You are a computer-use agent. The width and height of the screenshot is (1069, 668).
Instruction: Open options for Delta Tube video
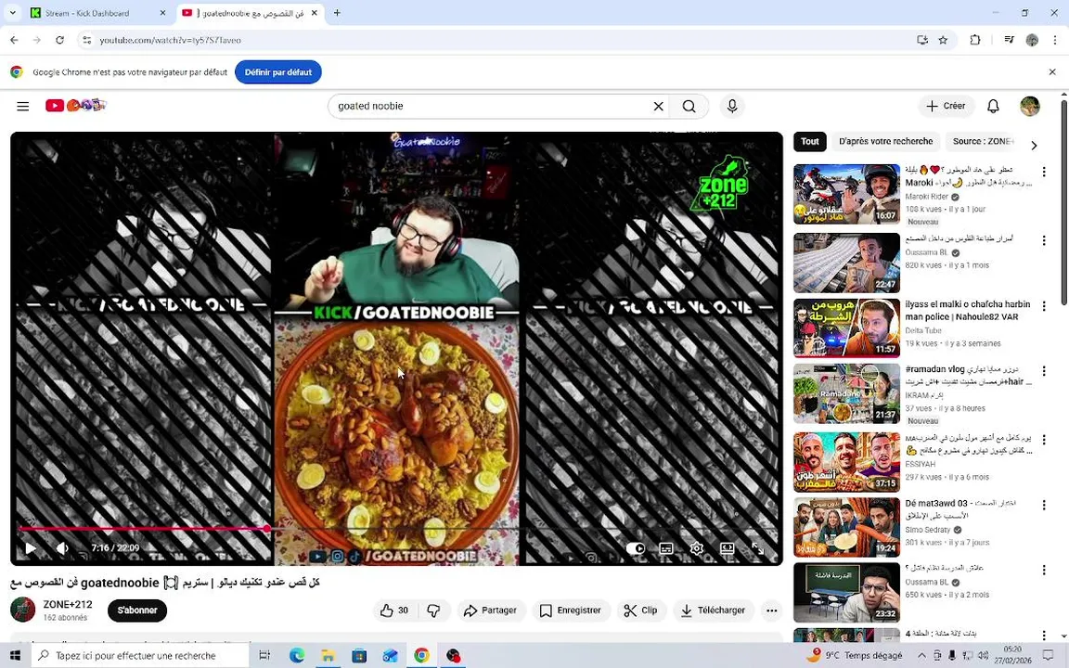pos(1043,306)
